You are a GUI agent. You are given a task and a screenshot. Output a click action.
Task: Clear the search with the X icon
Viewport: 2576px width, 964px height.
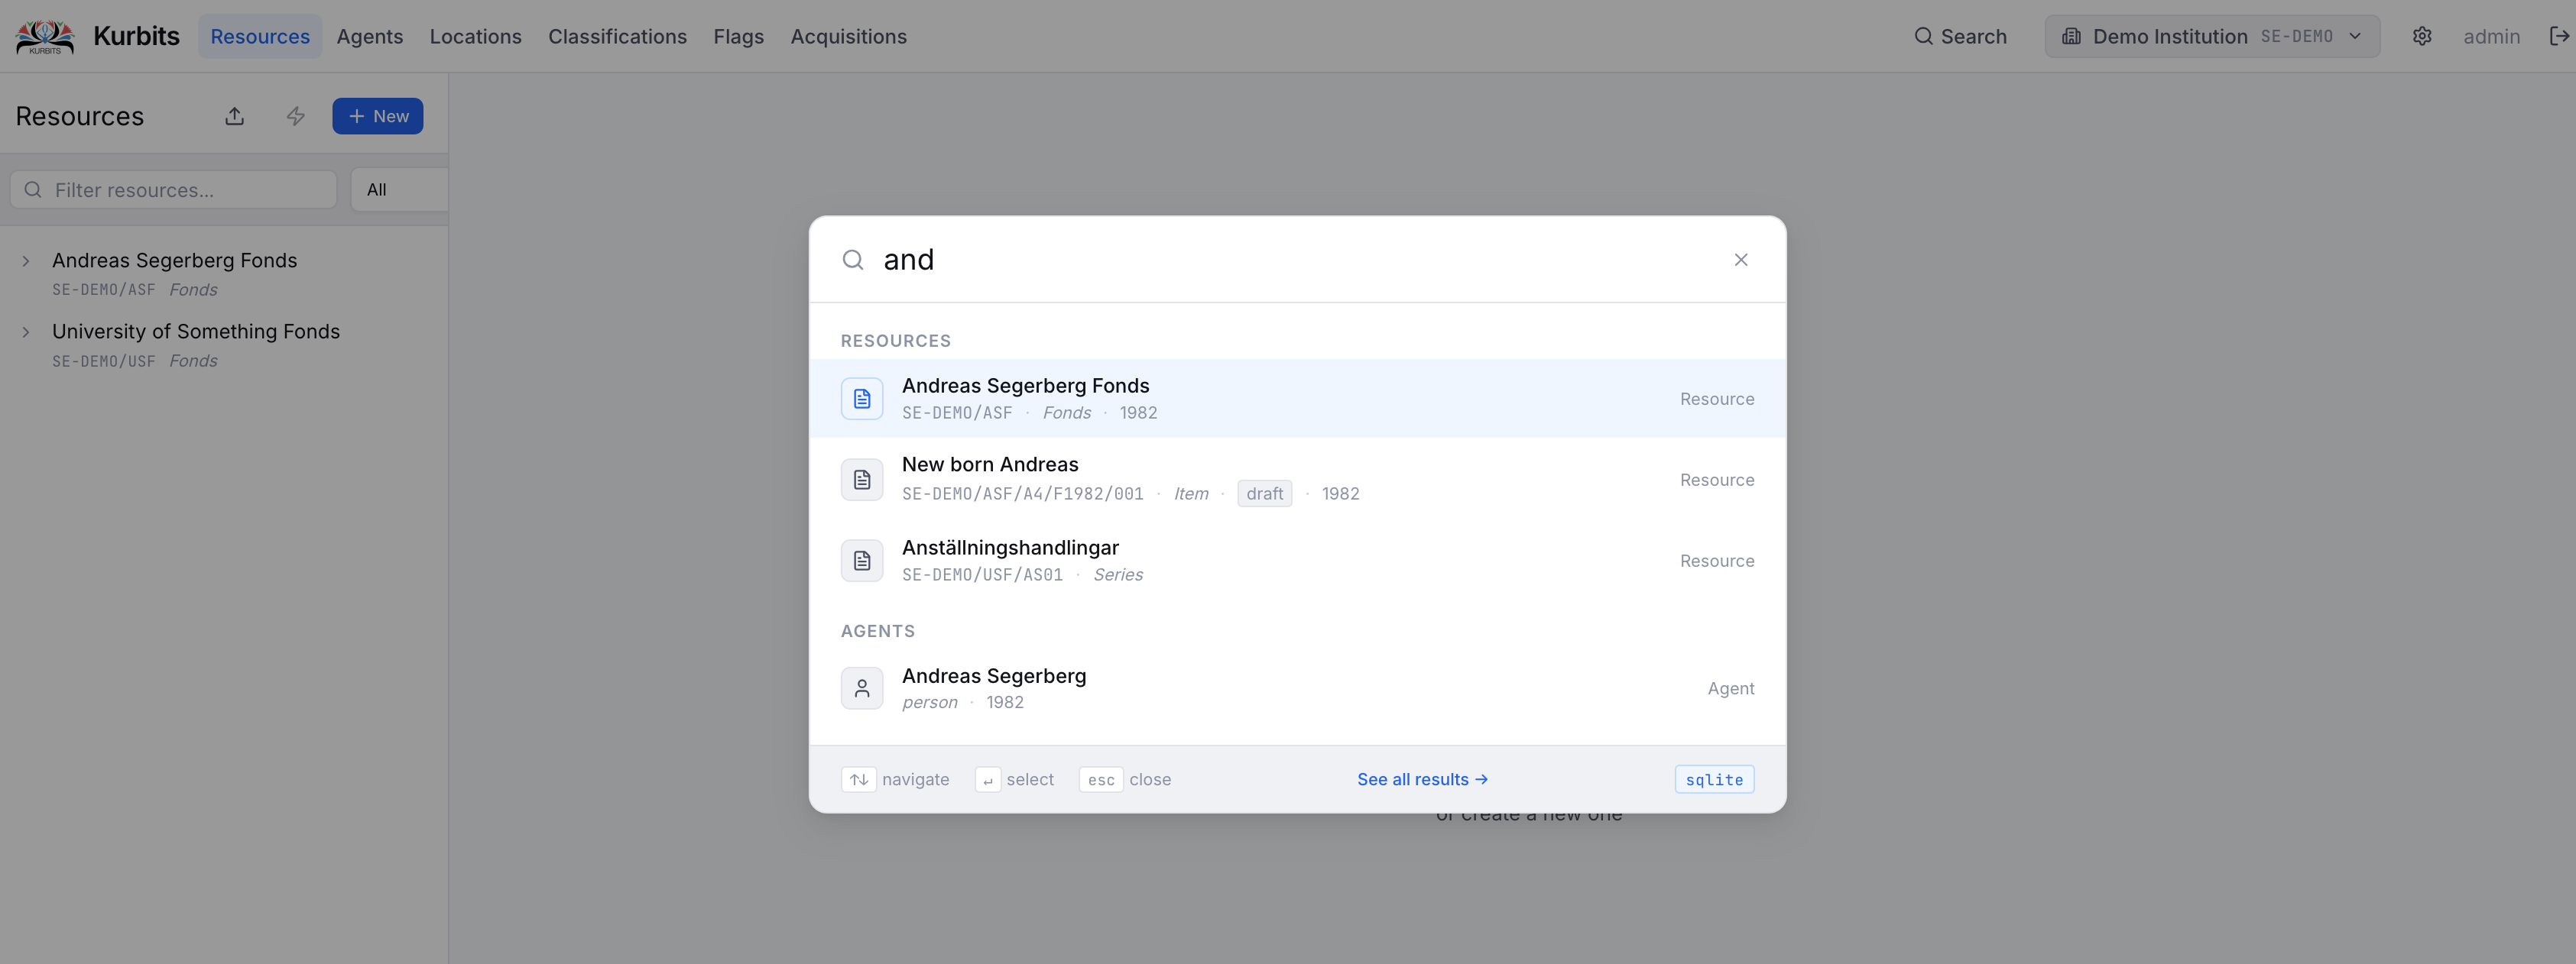1741,260
